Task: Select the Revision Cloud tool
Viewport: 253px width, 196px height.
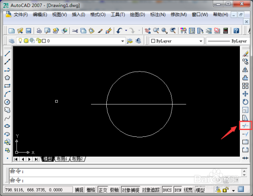Action: (x=7, y=110)
